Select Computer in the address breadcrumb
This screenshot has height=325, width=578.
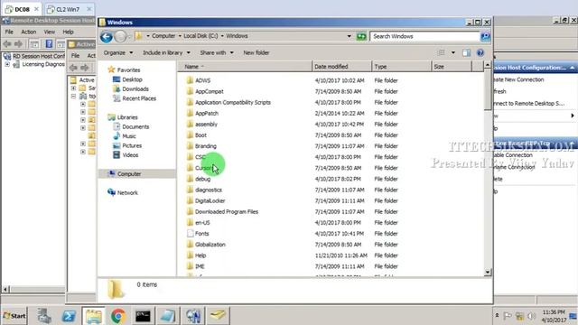[x=163, y=36]
